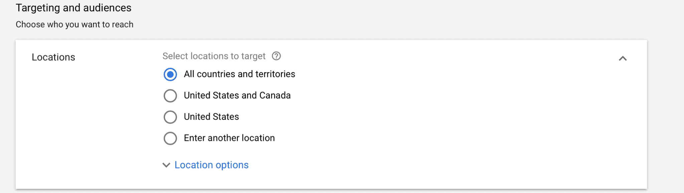Expand the chevron beside Location options

click(166, 165)
